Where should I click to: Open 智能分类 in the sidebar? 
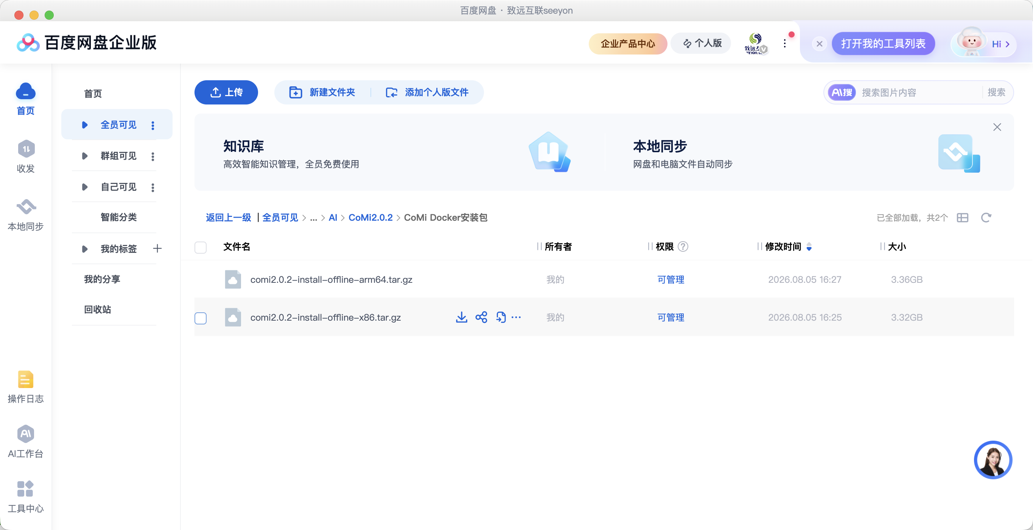(119, 217)
